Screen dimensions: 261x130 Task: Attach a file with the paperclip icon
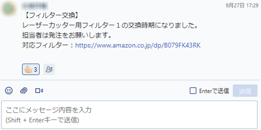24,91
